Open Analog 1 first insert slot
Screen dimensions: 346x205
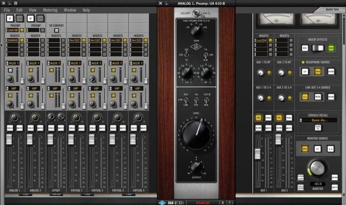click(12, 41)
